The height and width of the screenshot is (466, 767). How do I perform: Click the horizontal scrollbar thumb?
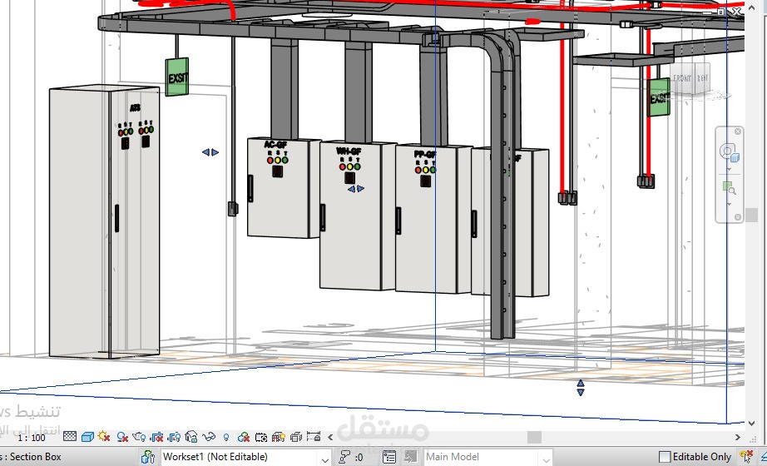pyautogui.click(x=534, y=437)
